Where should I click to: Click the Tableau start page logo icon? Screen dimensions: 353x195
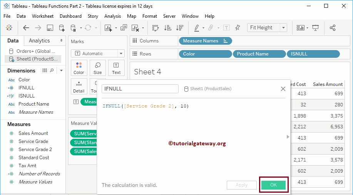(x=9, y=28)
